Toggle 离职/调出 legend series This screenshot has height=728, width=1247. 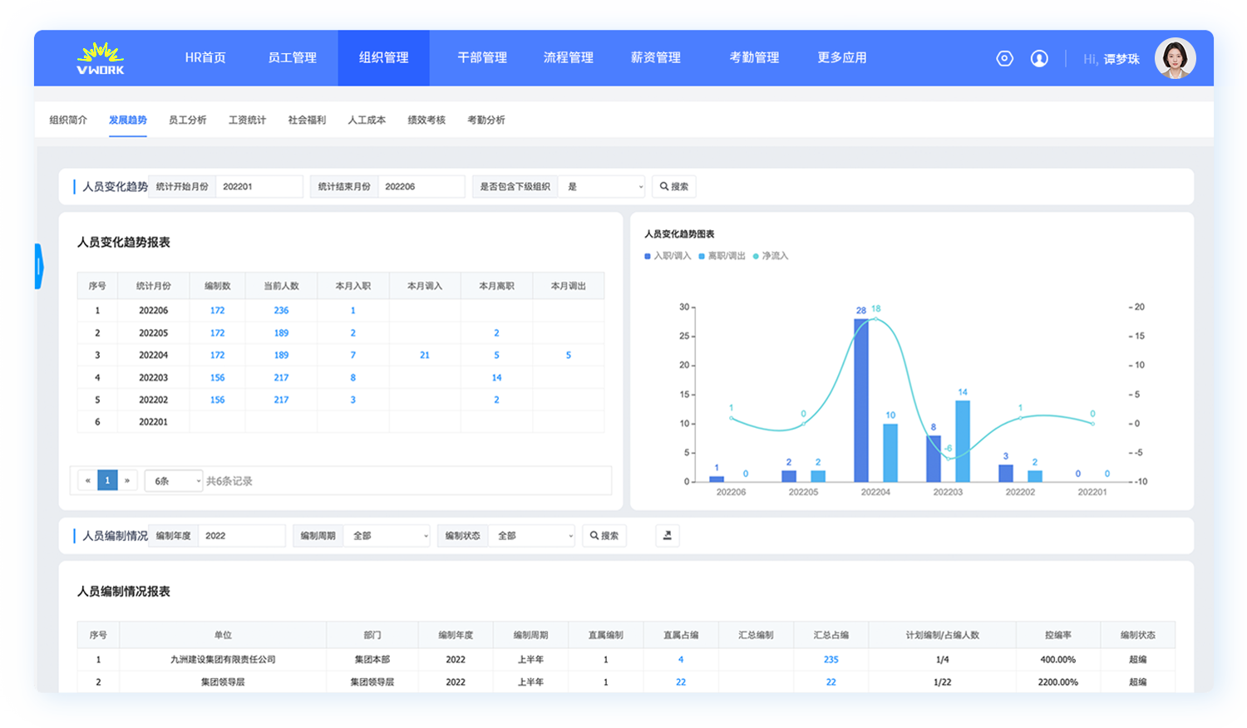722,256
